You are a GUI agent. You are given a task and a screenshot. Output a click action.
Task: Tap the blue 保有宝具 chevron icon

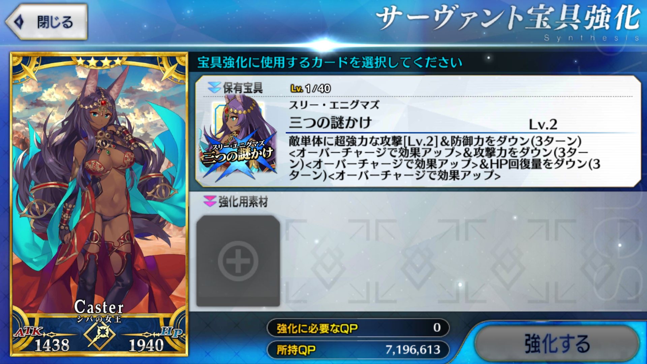point(214,88)
